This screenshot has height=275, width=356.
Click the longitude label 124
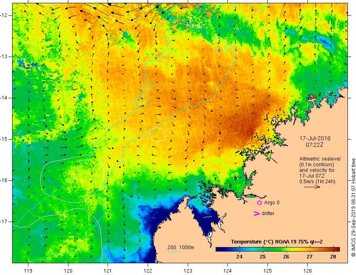(x=228, y=271)
